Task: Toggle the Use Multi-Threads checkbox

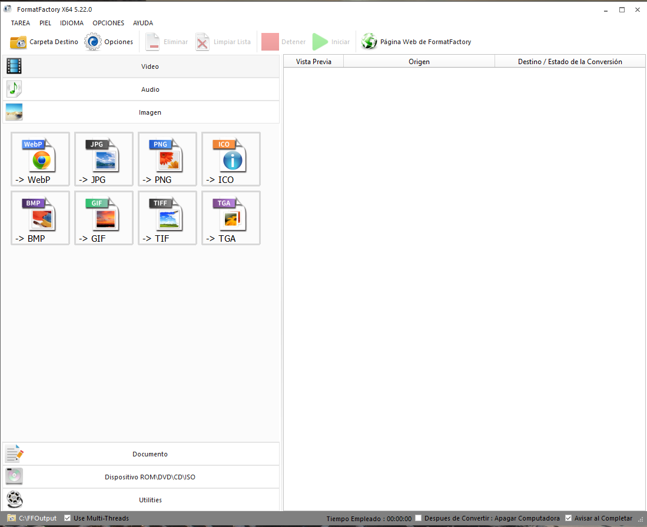Action: [67, 518]
